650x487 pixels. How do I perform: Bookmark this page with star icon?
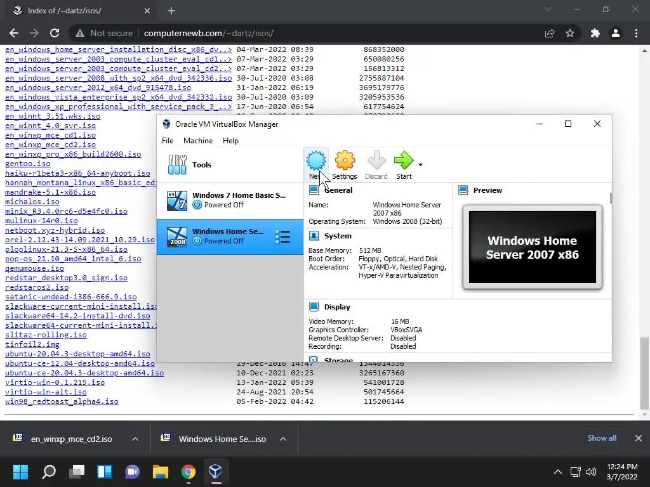tap(570, 33)
